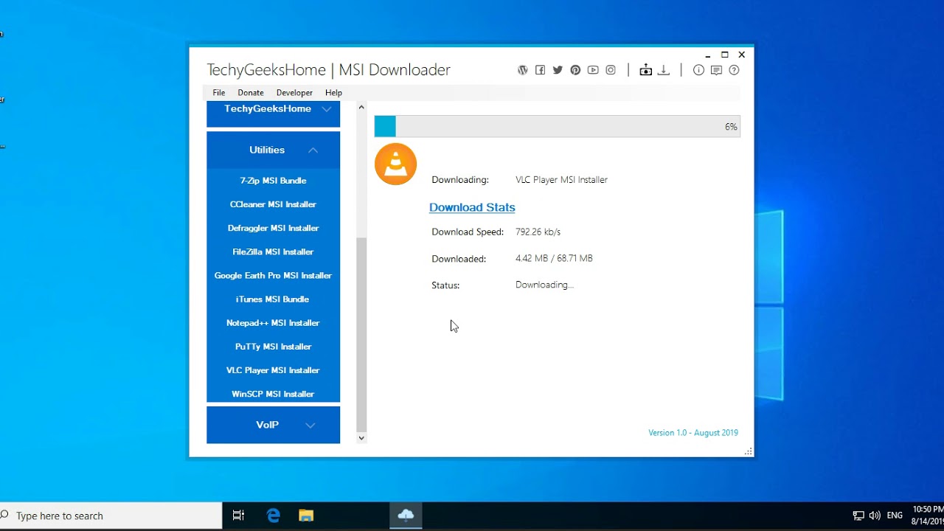Expand the TechyGeeksHome section chevron
Image resolution: width=944 pixels, height=531 pixels.
click(x=327, y=108)
